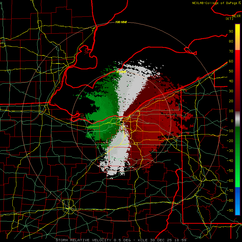Click the yellow NEXR label above the scale
Viewport: 242px width, 242px height.
click(236, 16)
